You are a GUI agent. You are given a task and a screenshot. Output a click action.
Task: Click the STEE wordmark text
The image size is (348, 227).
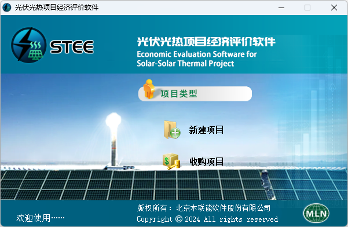tap(72, 47)
